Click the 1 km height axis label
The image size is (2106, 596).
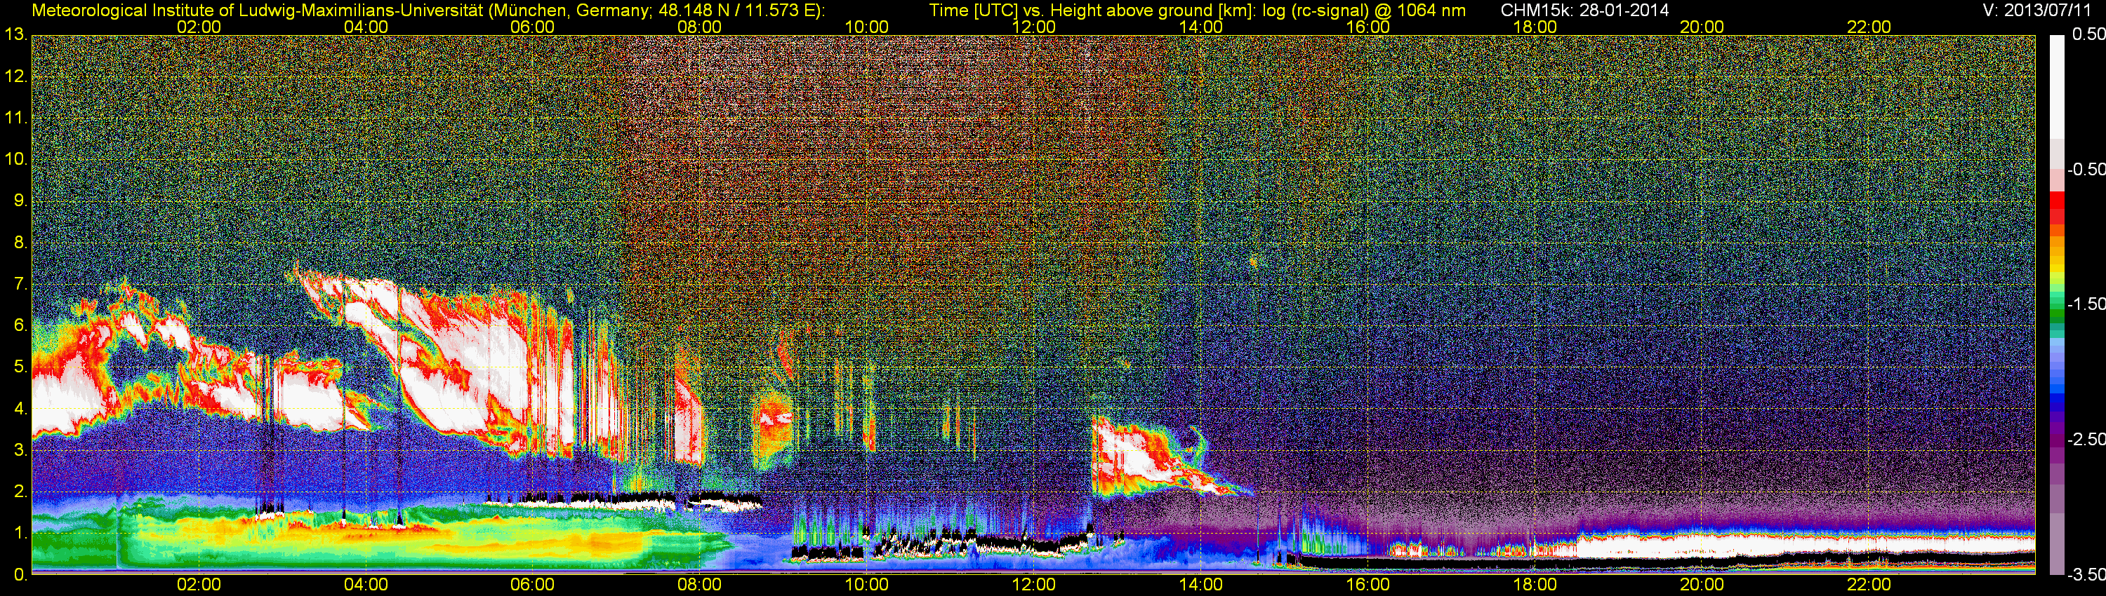20,534
